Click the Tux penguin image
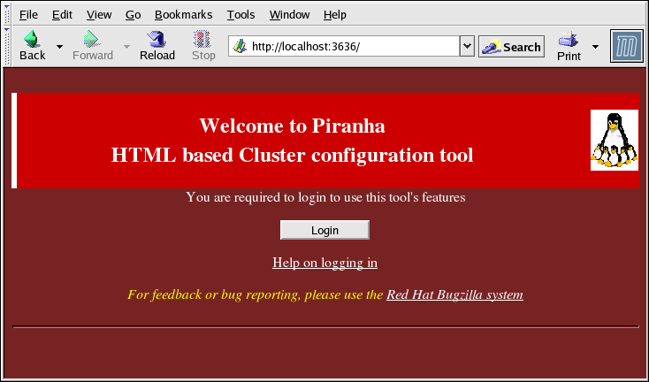649x382 pixels. pos(614,140)
